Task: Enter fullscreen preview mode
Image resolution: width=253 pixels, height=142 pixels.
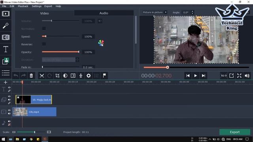Action: 239,75
